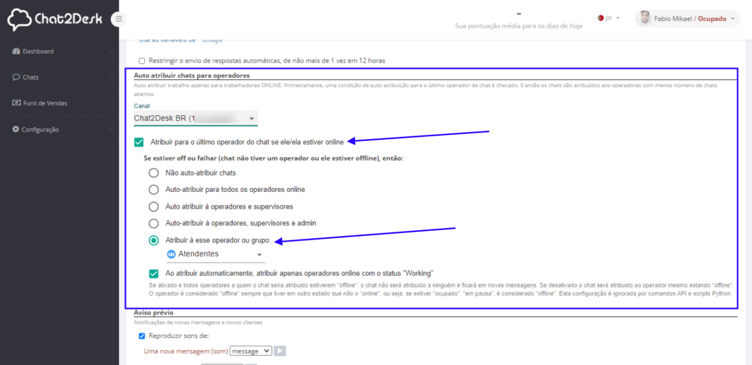
Task: Open the pt language dropdown
Action: tap(609, 18)
